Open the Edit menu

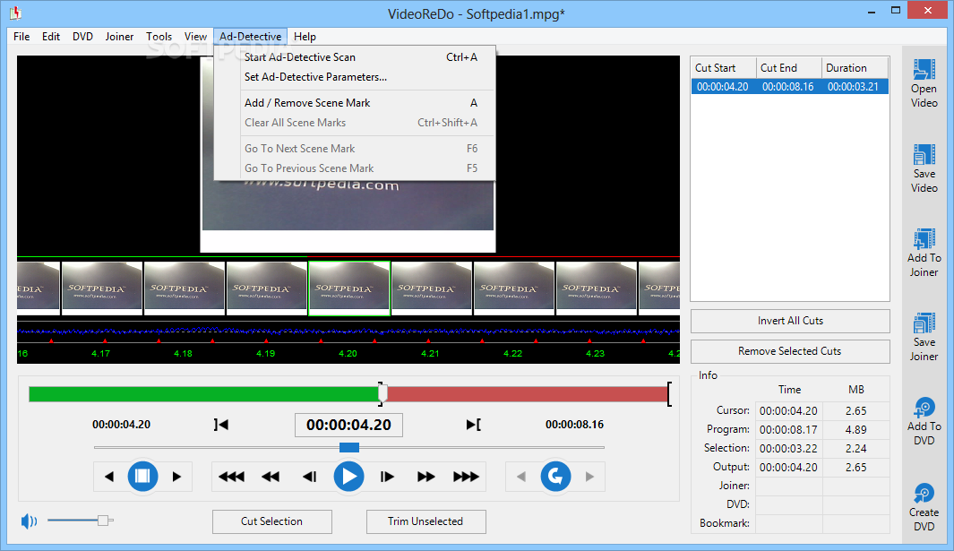(51, 37)
